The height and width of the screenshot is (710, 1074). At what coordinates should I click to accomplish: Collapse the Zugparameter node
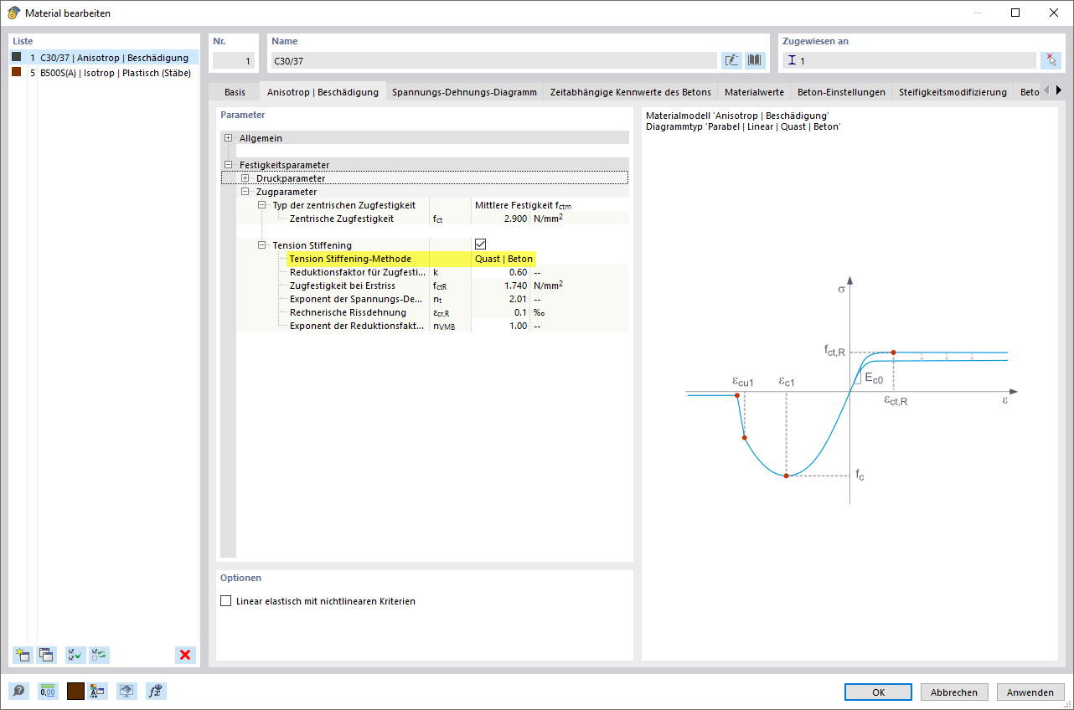click(245, 192)
